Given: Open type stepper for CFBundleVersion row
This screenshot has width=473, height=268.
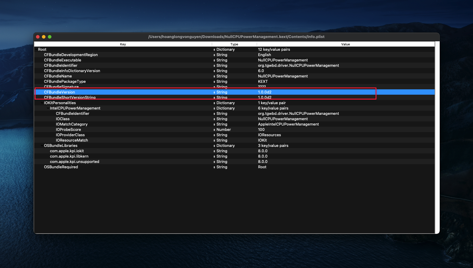Looking at the screenshot, I should [x=214, y=92].
